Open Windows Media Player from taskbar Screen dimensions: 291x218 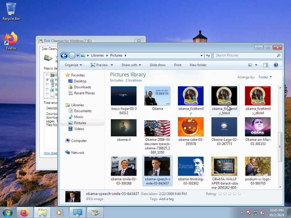[x=59, y=212]
